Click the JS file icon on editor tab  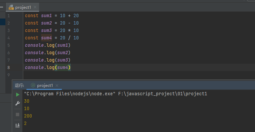coord(11,7)
